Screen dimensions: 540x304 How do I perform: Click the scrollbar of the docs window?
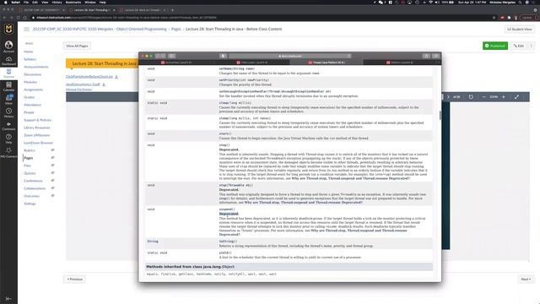(x=440, y=116)
